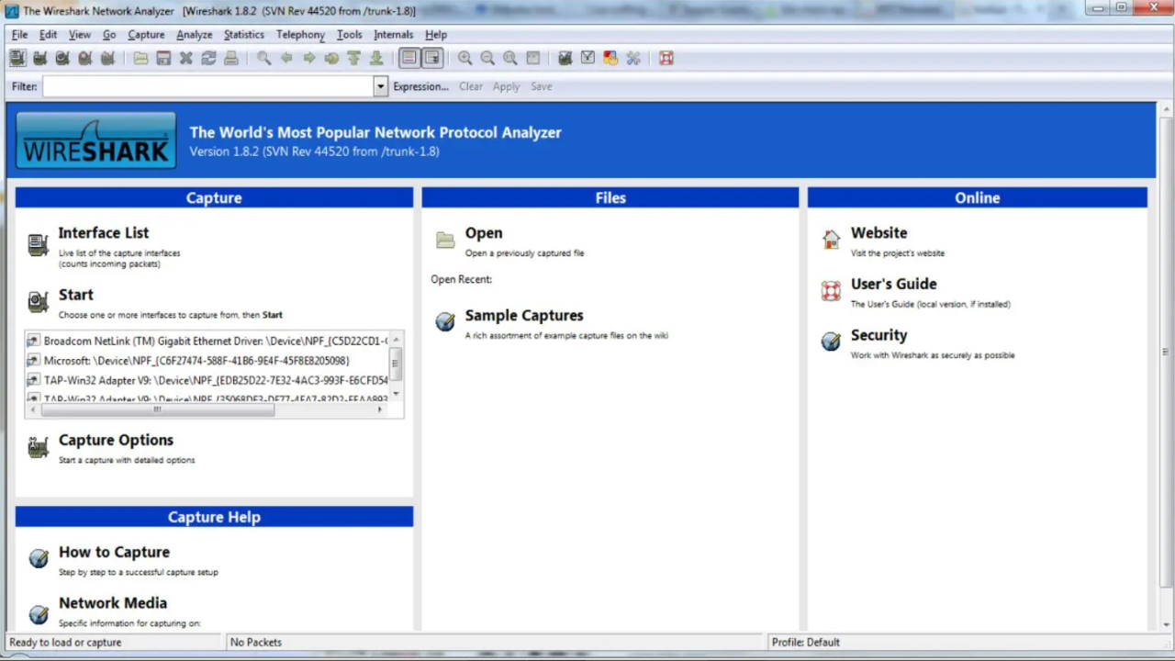Viewport: 1175px width, 661px height.
Task: Expand the Filter history dropdown arrow
Action: coord(380,86)
